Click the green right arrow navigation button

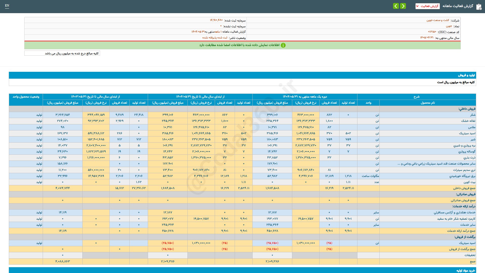point(403,6)
